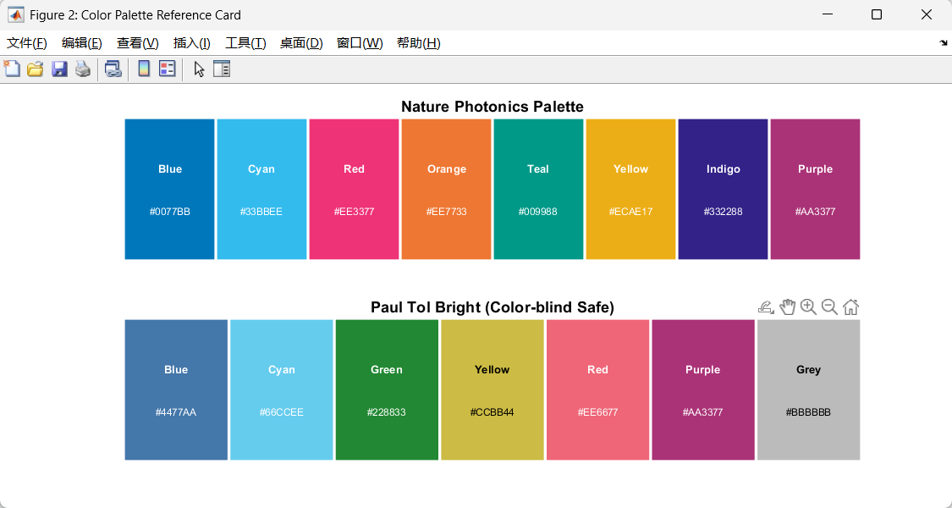Image resolution: width=952 pixels, height=508 pixels.
Task: Activate the Zoom Out magnifier on the axes toolbar
Action: click(x=829, y=306)
